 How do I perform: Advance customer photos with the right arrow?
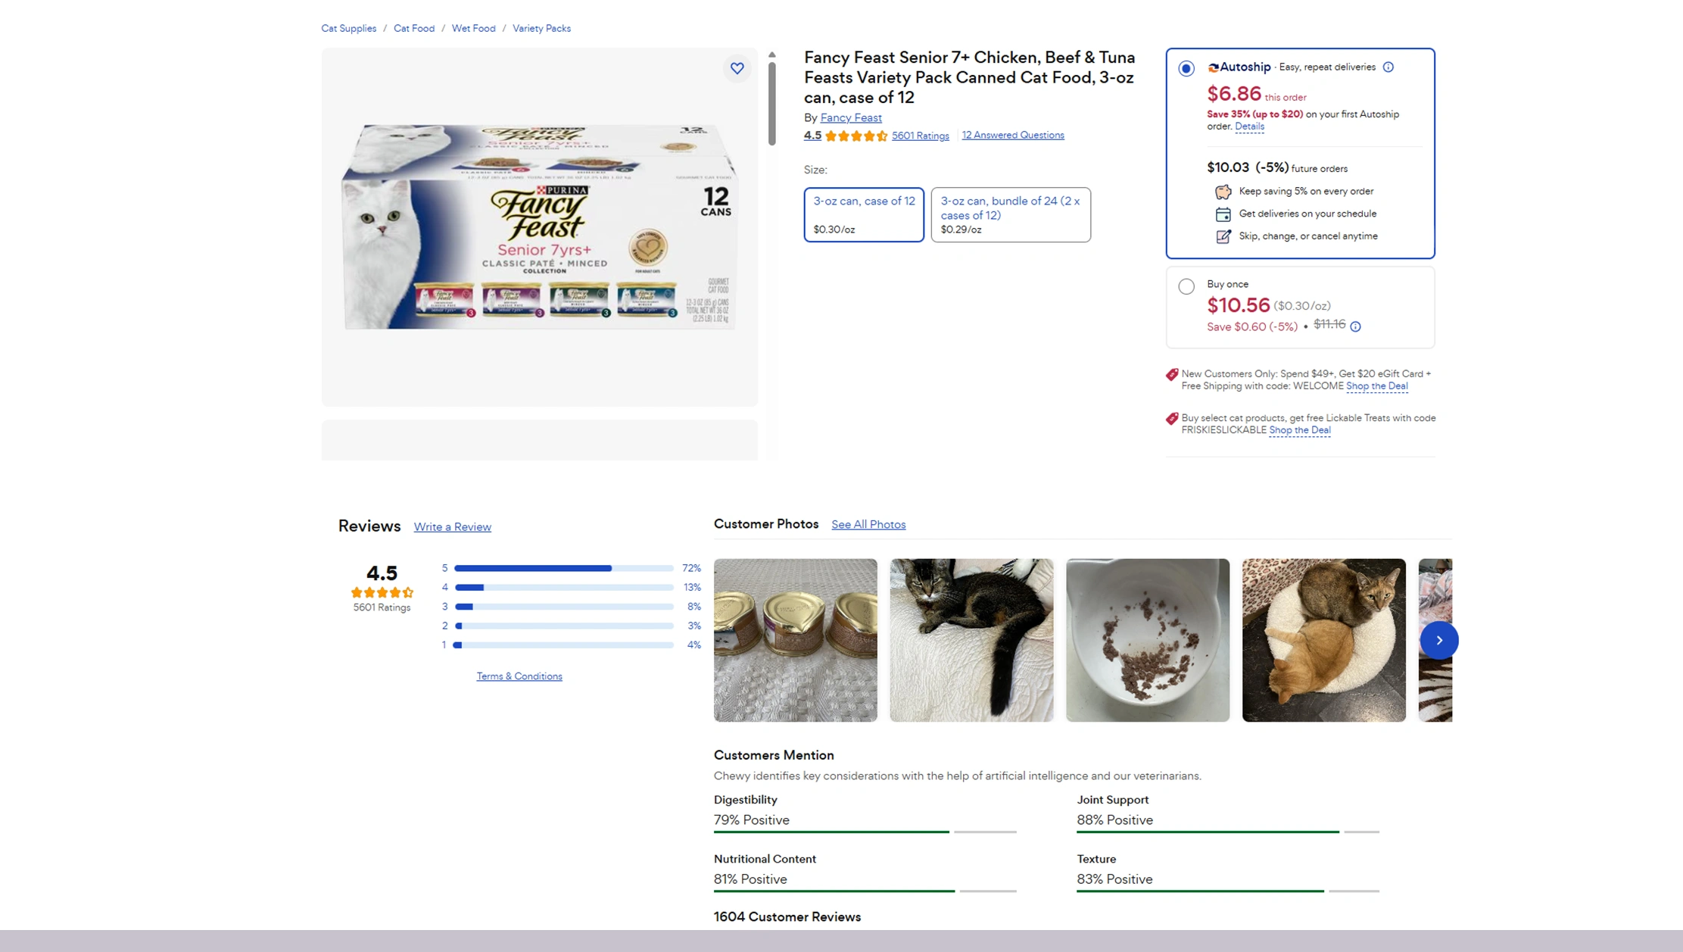click(x=1438, y=640)
